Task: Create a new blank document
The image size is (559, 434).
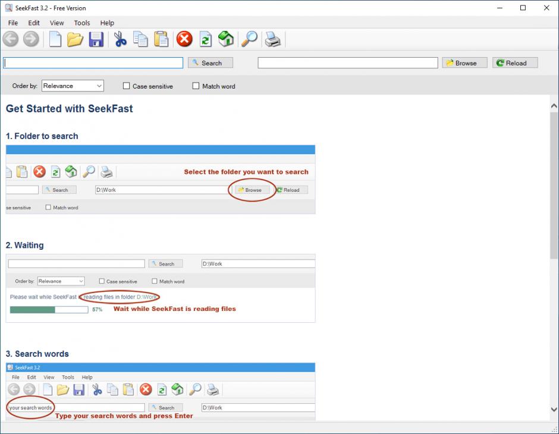Action: click(x=55, y=39)
